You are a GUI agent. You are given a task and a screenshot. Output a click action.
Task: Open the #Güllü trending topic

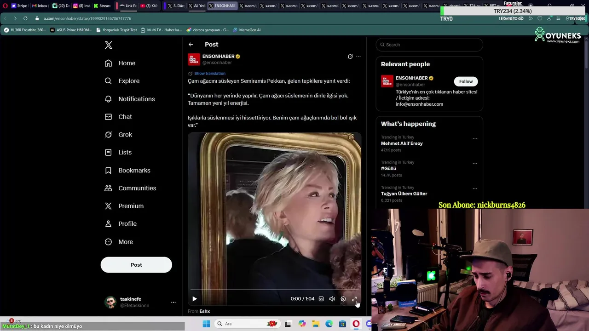click(388, 169)
